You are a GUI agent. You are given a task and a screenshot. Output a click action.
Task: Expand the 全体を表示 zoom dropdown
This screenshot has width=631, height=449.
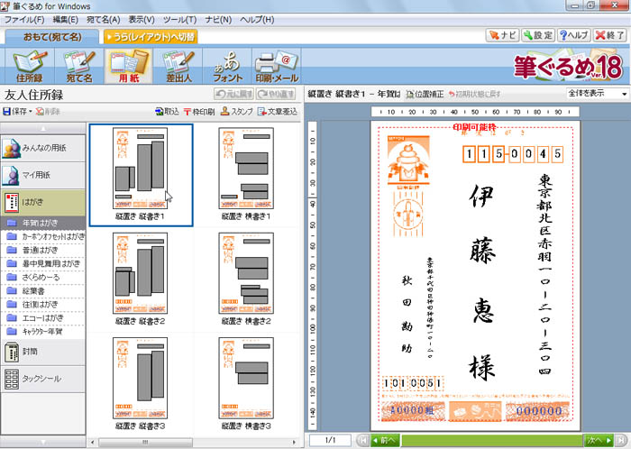(x=624, y=94)
